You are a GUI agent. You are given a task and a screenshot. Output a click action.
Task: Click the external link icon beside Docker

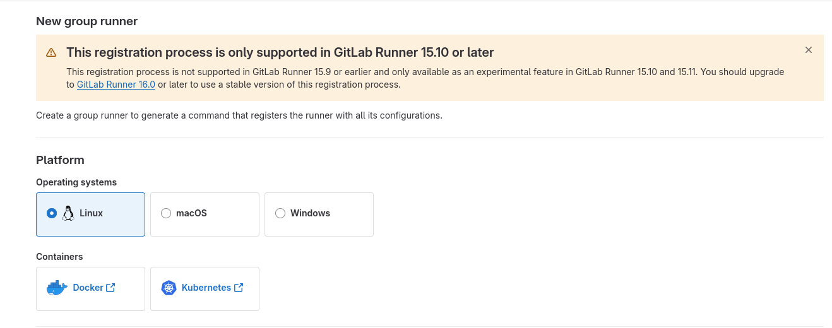[x=110, y=288]
